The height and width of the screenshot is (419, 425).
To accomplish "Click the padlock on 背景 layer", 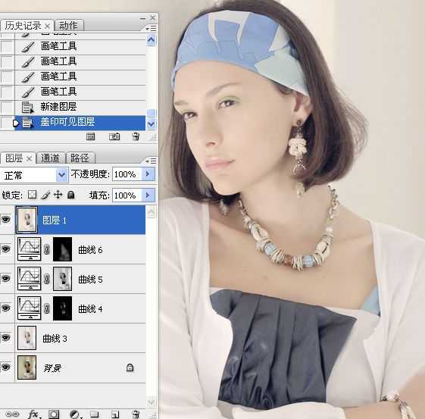I will point(130,367).
